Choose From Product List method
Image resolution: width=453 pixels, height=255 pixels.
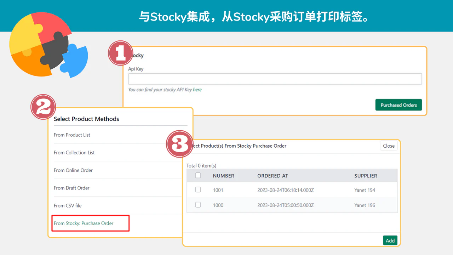coord(72,135)
